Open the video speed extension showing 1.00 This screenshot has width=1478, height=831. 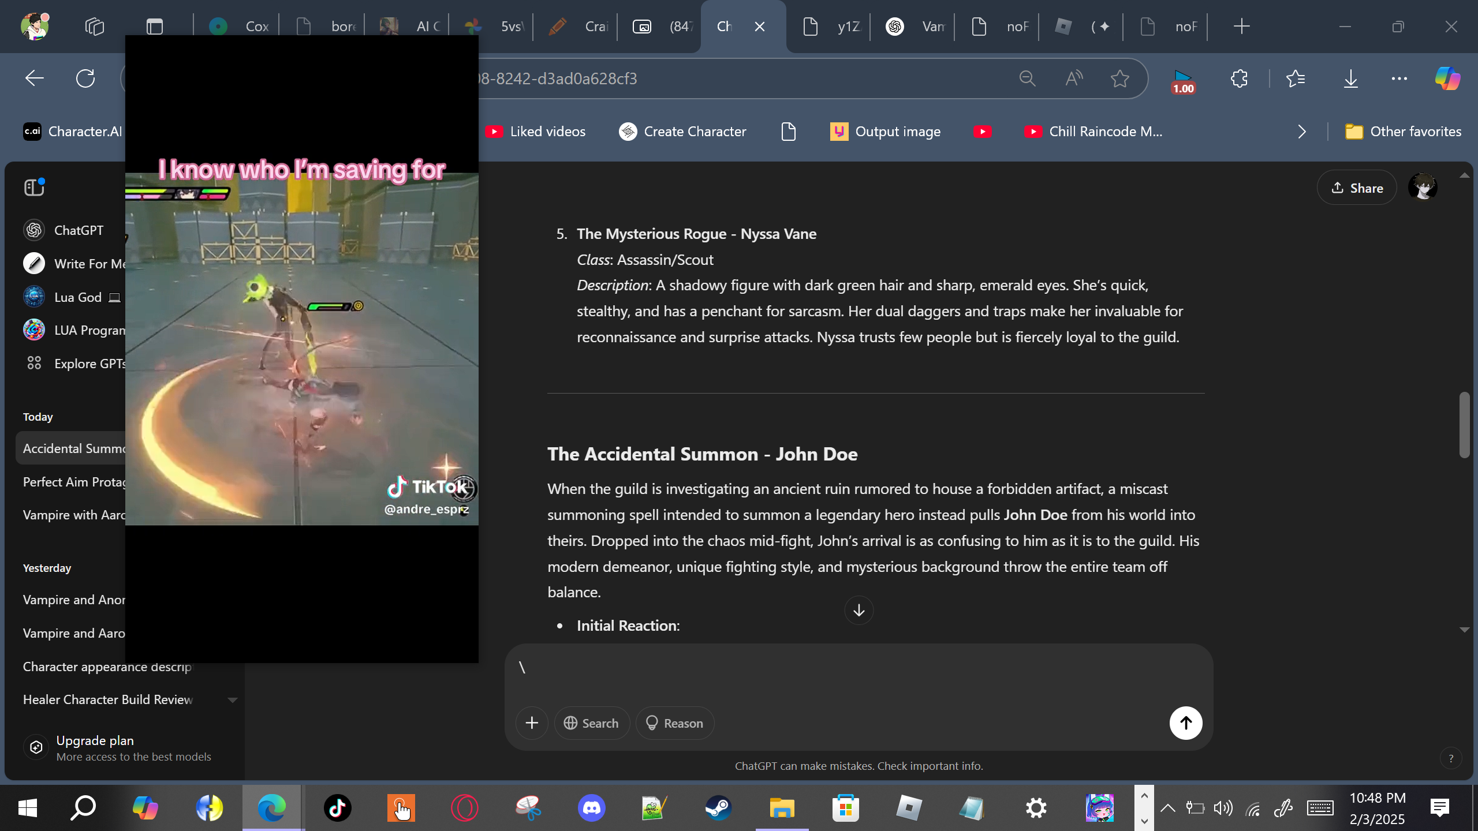tap(1183, 81)
